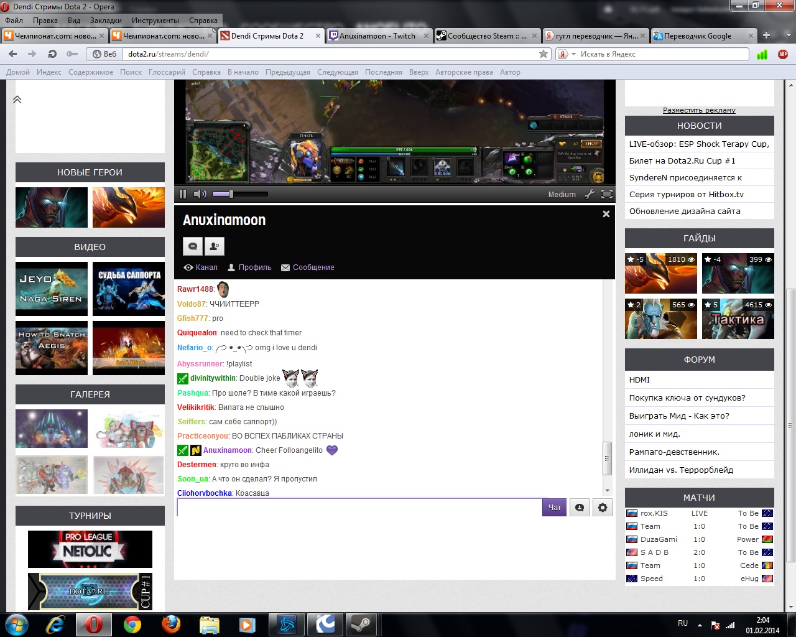
Task: Open the Jeyo Naga Siren video thumbnail
Action: click(52, 289)
